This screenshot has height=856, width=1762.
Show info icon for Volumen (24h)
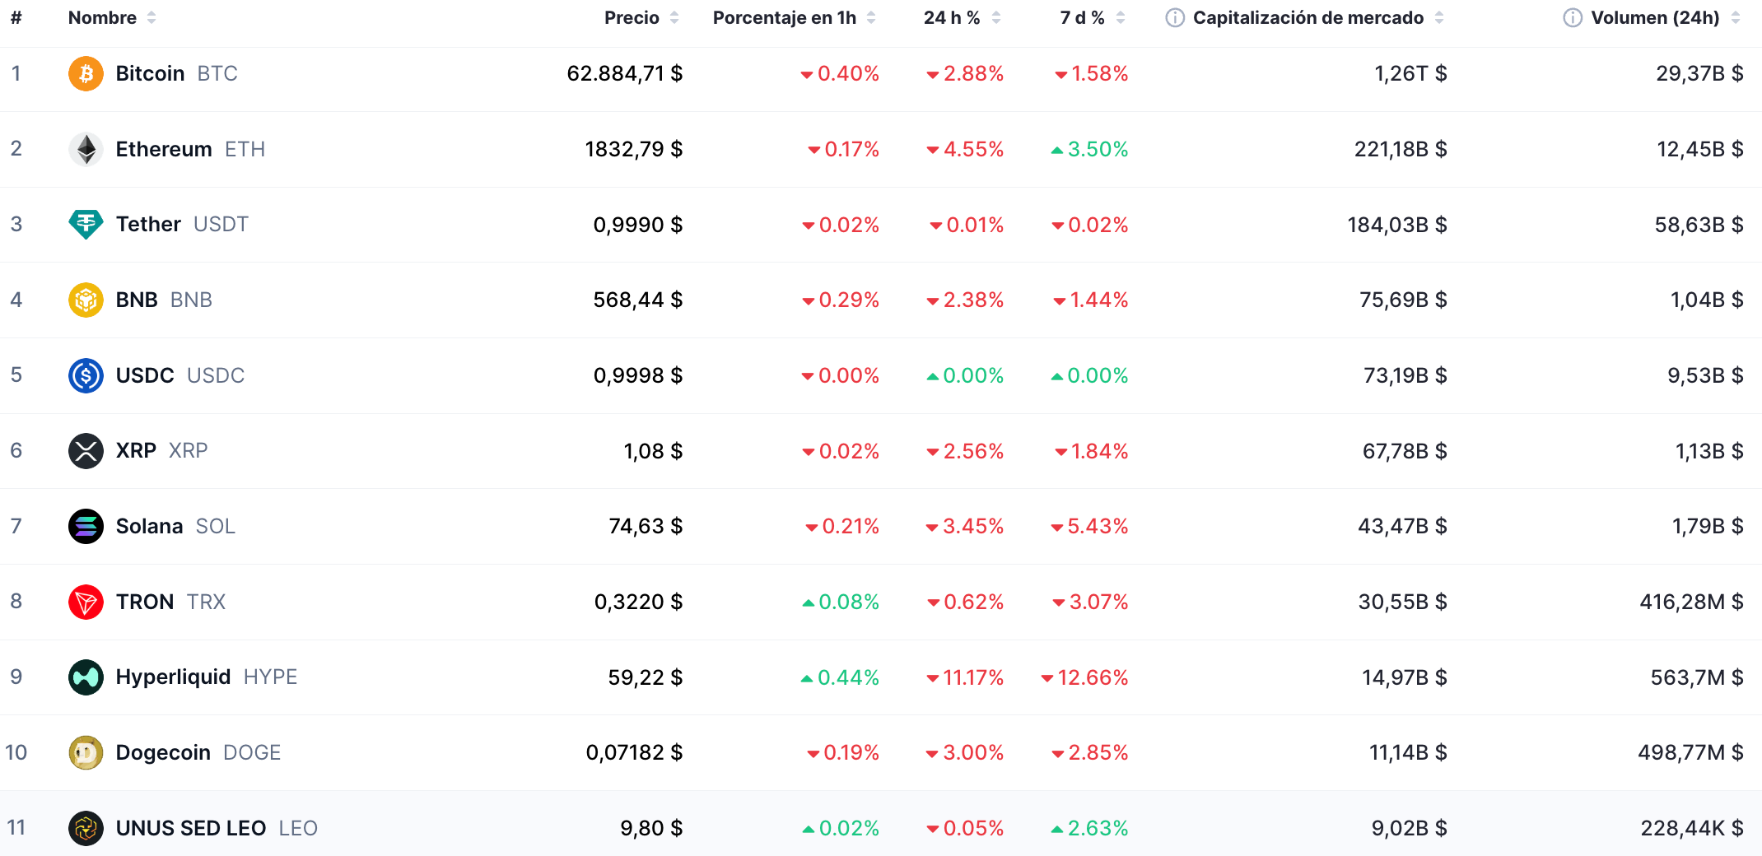tap(1573, 17)
